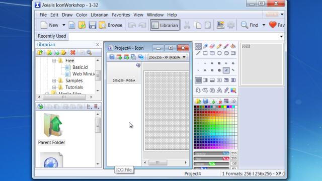Open the Find button dropdown arrow
Screen dimensions: 322x181
click(264, 25)
